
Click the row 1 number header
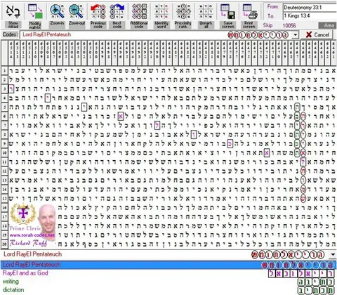pos(4,70)
